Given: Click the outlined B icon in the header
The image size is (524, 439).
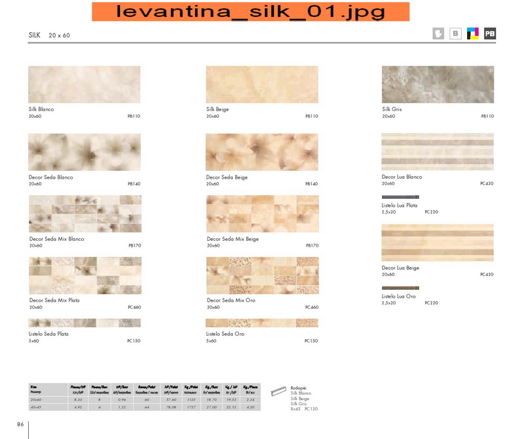Looking at the screenshot, I should coord(455,33).
